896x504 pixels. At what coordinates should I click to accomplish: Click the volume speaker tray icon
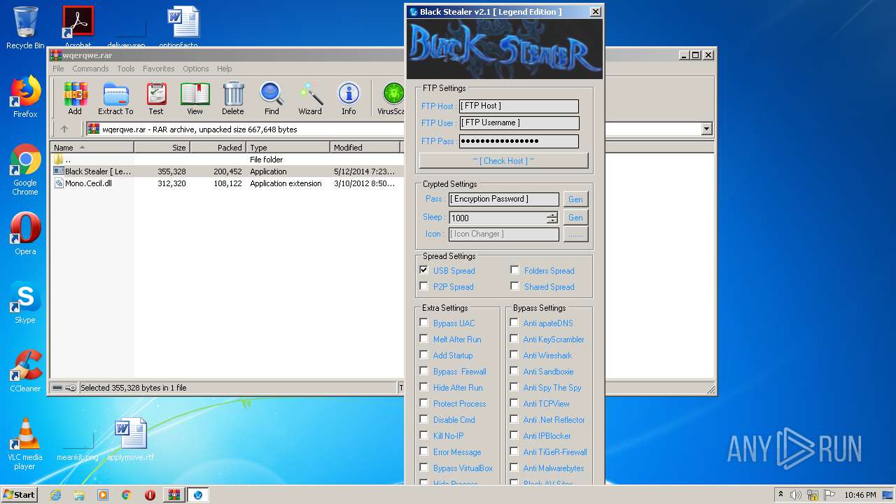796,495
